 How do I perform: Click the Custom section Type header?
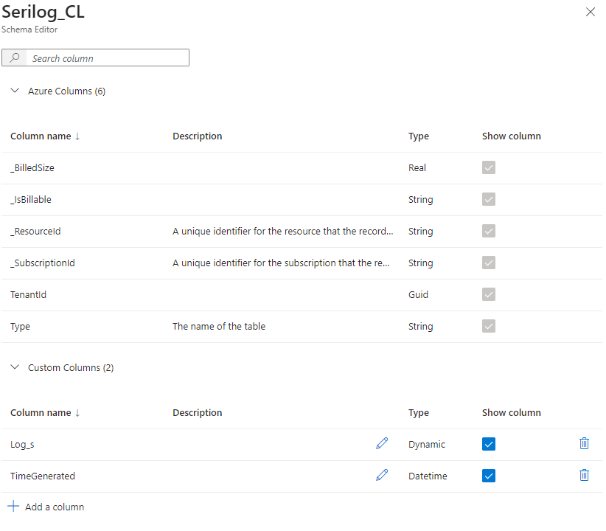coord(419,413)
